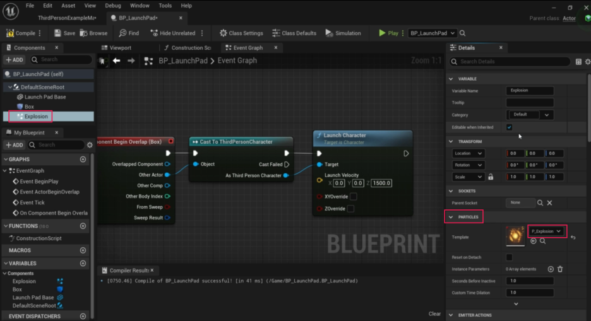Screen dimensions: 591x321
Task: Select Launch Pad Base component
Action: 45,97
